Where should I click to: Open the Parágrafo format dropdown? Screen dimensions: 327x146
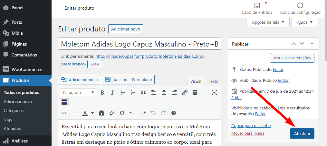tap(78, 93)
